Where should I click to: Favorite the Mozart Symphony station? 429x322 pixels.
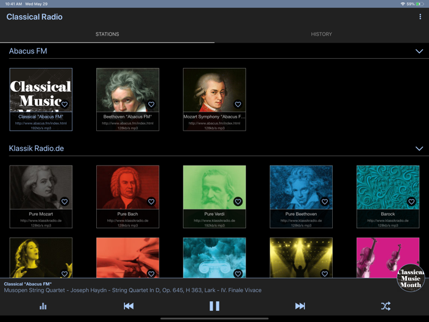coord(238,104)
